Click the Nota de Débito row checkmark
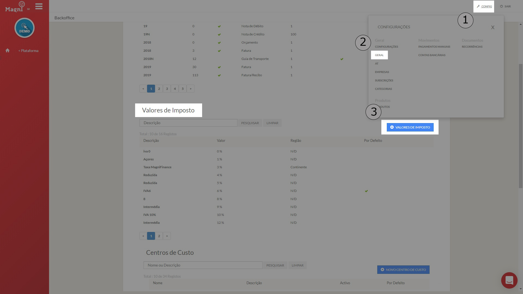Image resolution: width=523 pixels, height=294 pixels. point(219,26)
